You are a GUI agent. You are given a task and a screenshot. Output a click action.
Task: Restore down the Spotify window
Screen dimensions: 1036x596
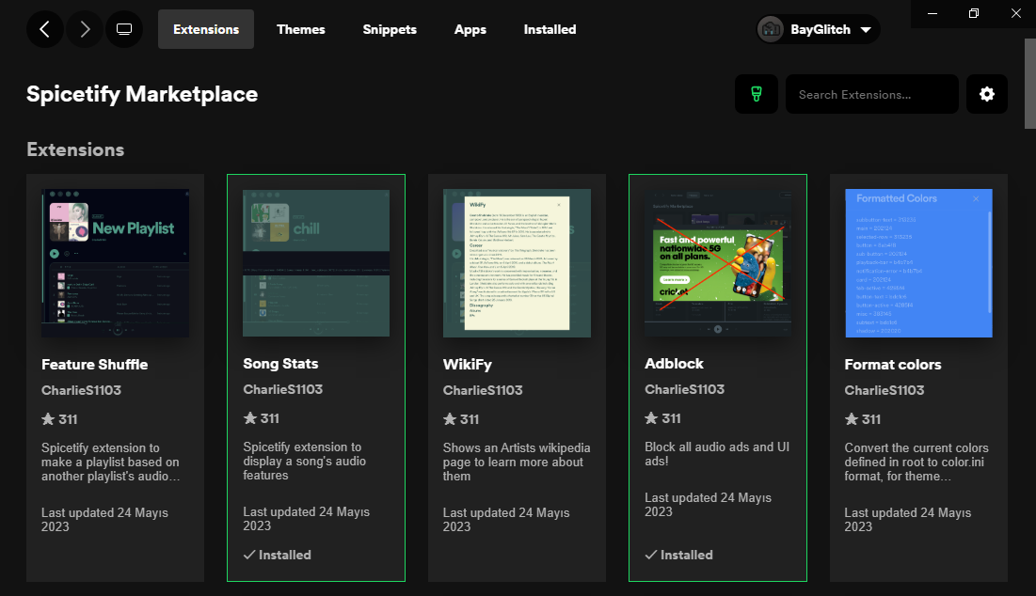974,13
